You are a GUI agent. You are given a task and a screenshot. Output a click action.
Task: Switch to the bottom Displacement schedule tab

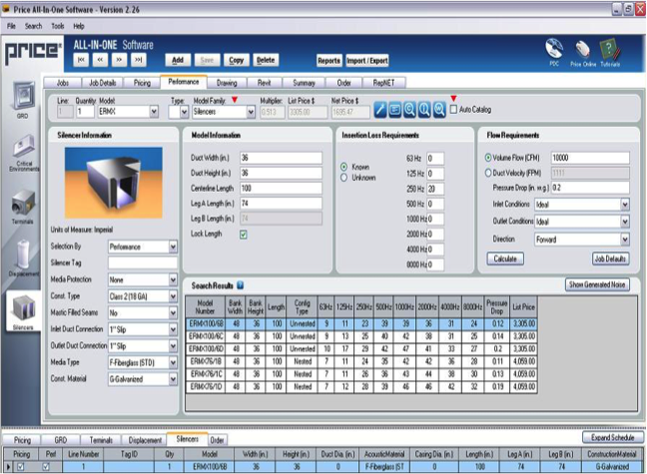[145, 440]
